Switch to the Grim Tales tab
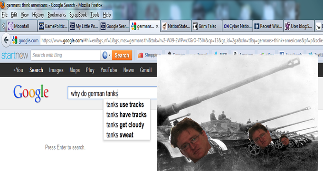This screenshot has height=182, width=323. pos(207,26)
